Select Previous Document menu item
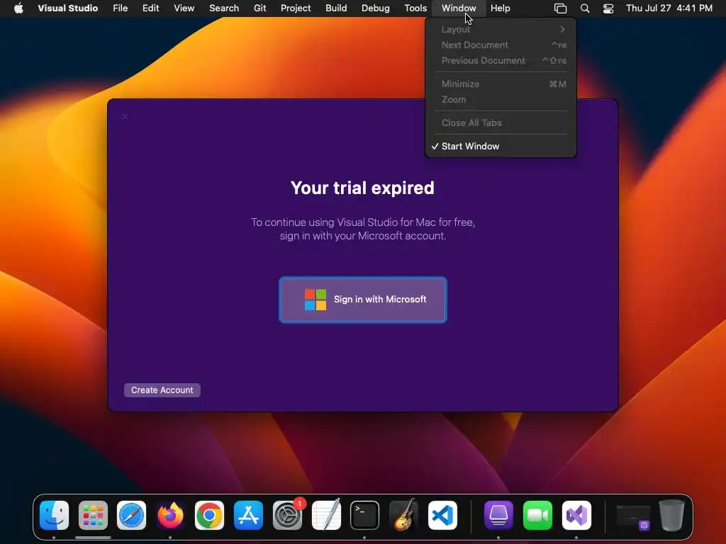Image resolution: width=726 pixels, height=544 pixels. (x=501, y=61)
